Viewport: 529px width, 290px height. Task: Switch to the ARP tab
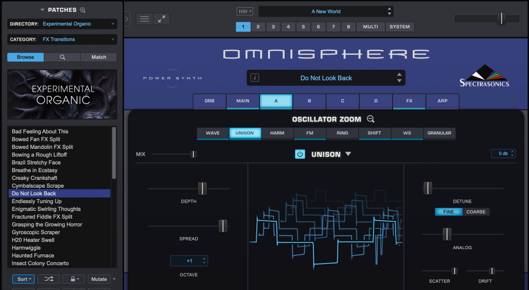(443, 101)
